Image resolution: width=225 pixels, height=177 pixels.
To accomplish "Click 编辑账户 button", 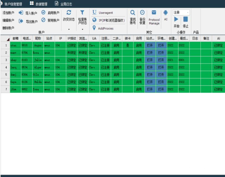I will coord(8,20).
